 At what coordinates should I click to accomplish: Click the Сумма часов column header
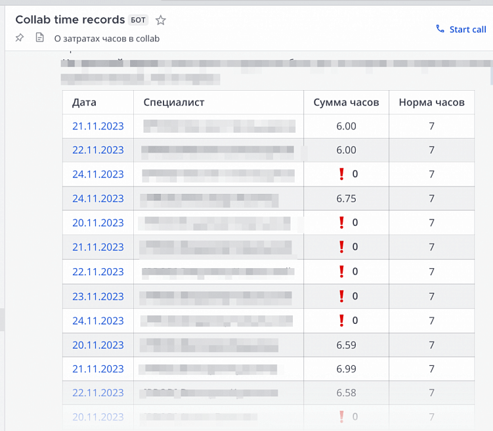point(346,102)
